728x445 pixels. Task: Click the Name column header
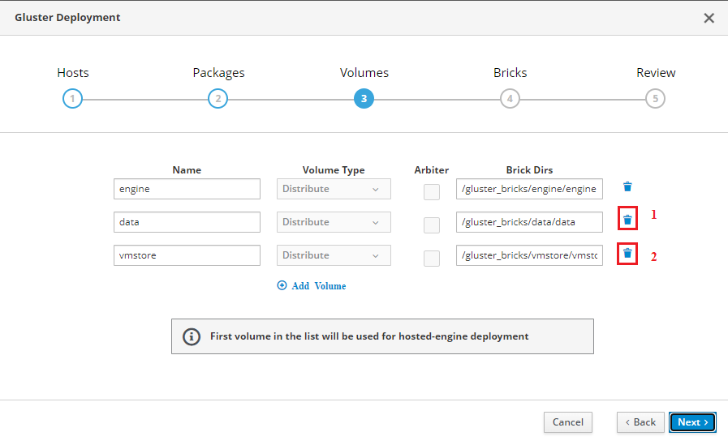187,170
